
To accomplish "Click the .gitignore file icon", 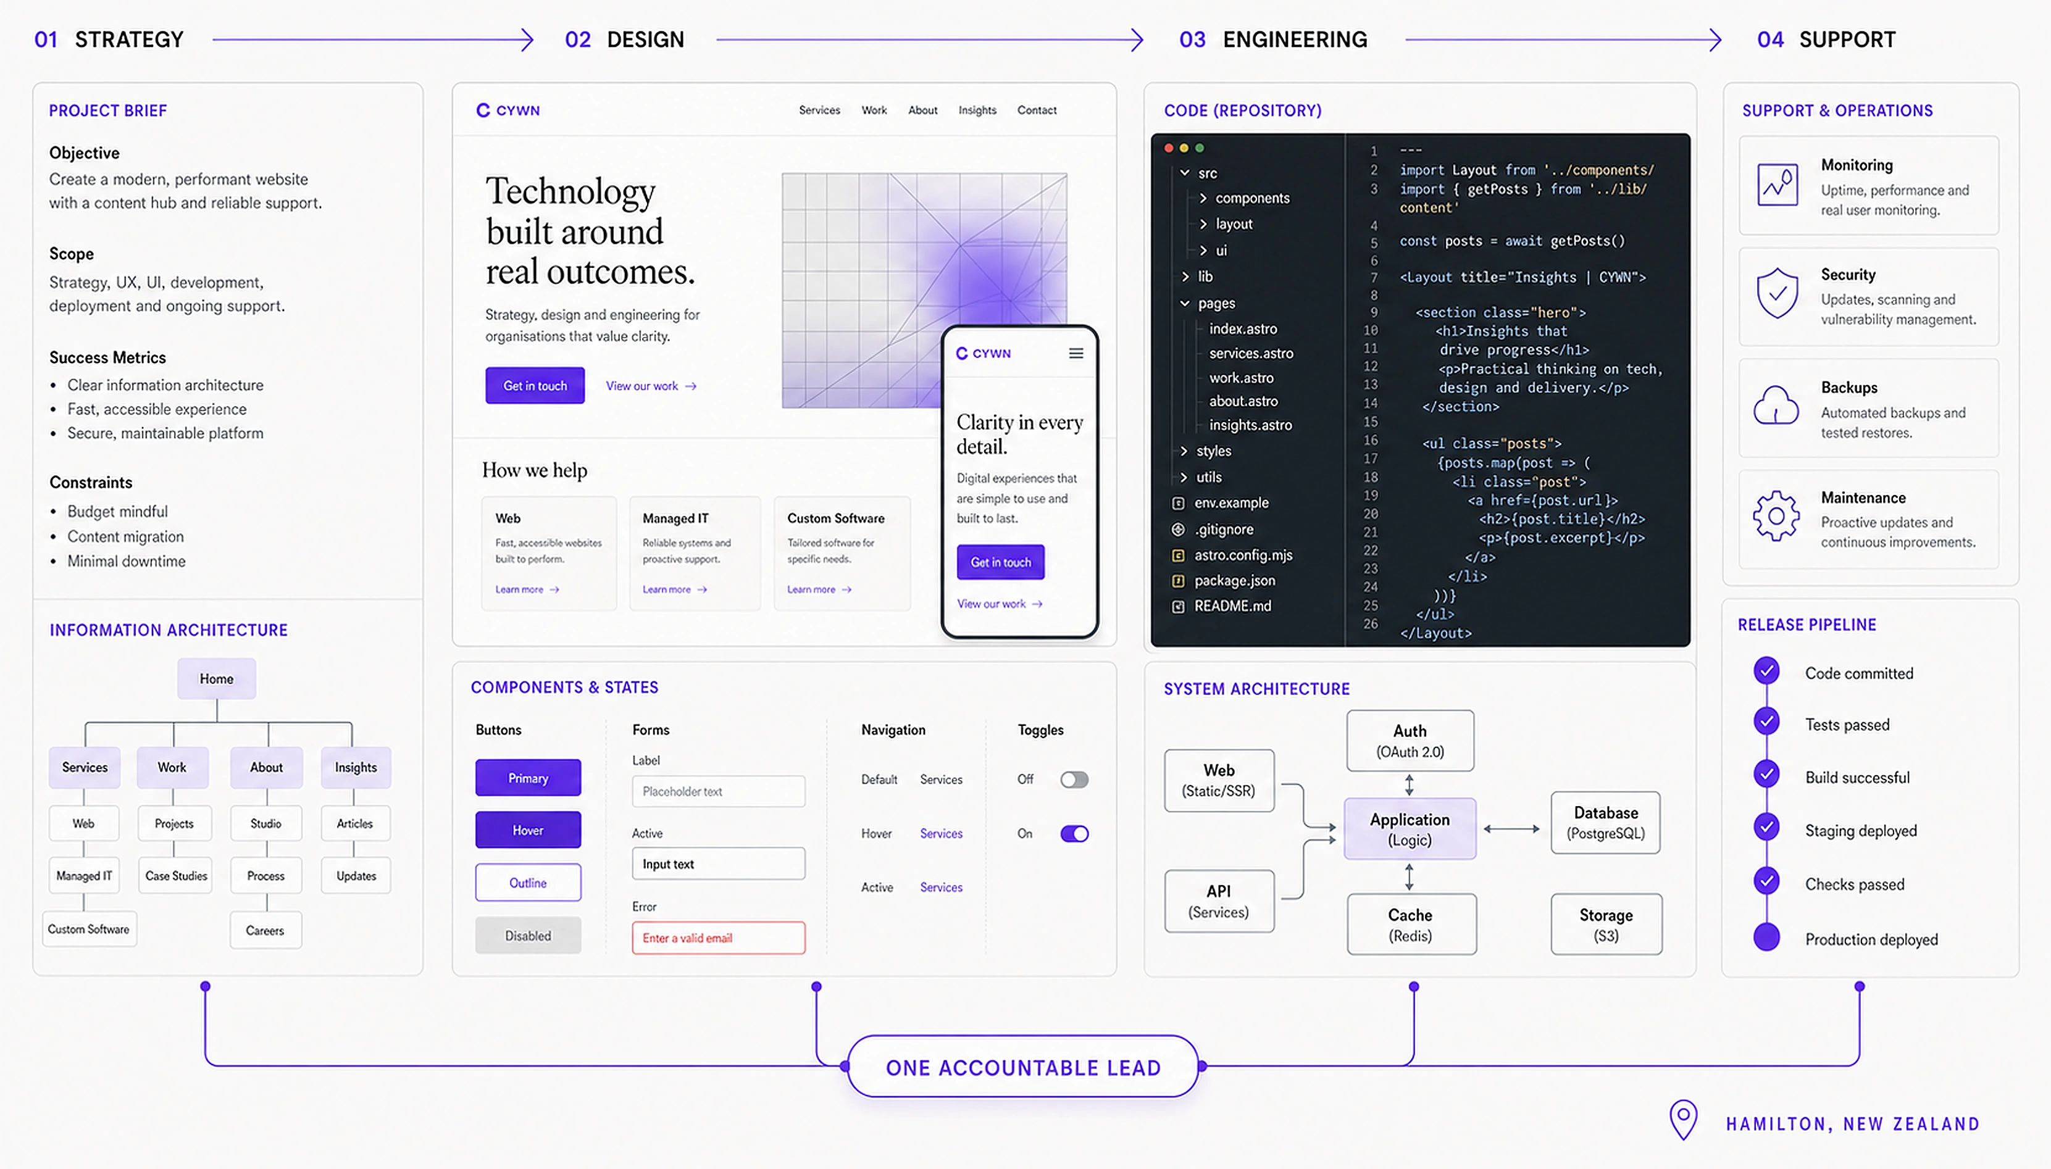I will [x=1178, y=529].
